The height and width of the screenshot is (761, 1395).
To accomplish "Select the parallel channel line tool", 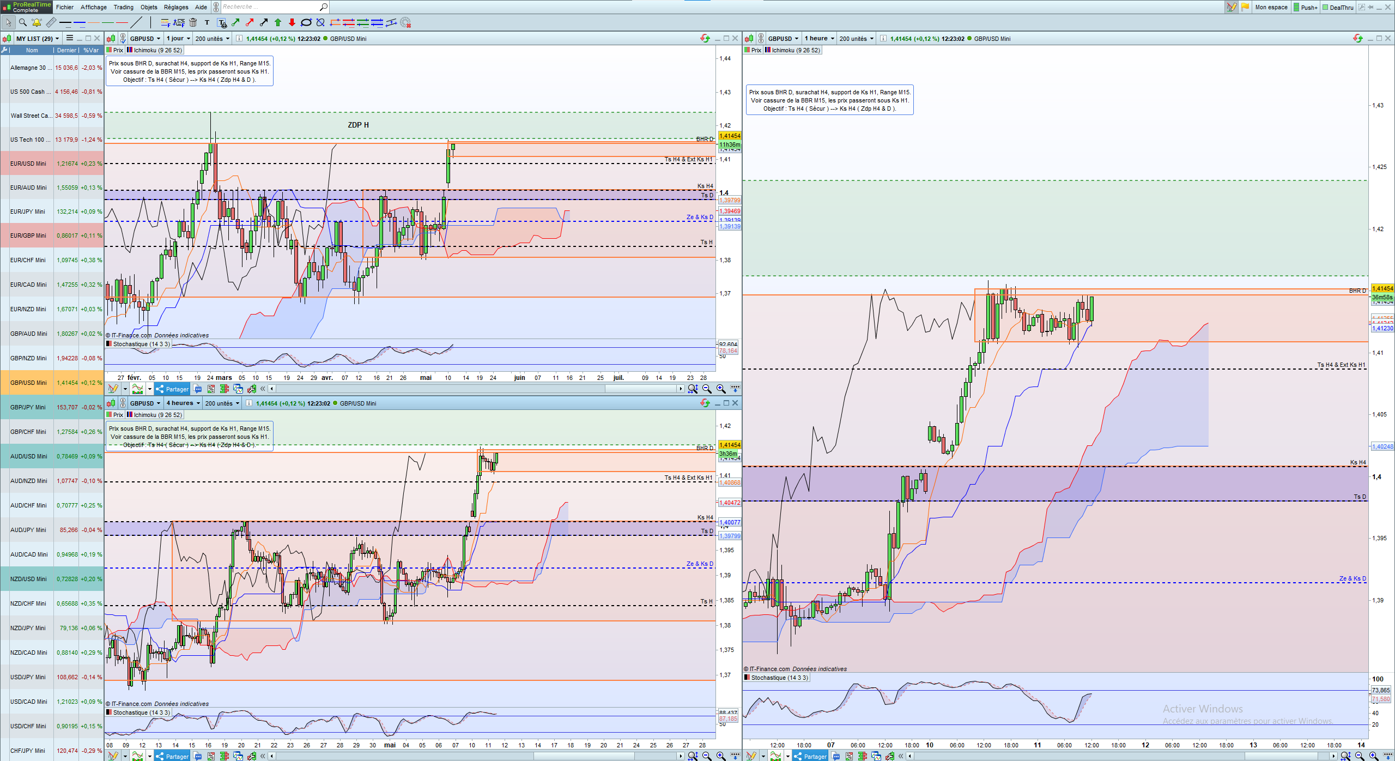I will tap(391, 22).
